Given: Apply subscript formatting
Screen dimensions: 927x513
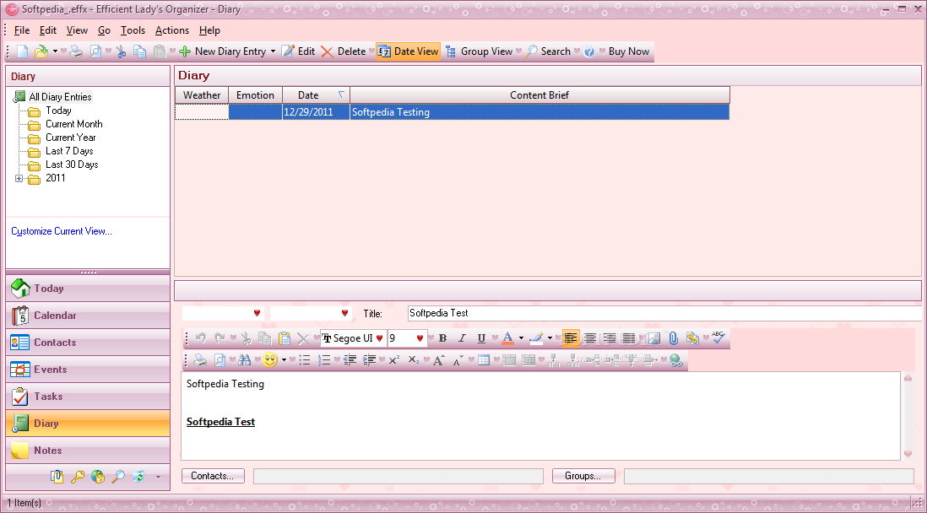Looking at the screenshot, I should coord(413,360).
